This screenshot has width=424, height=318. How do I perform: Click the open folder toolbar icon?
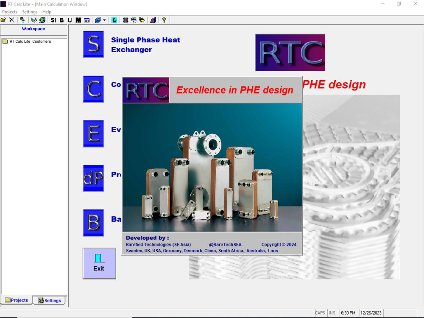(x=3, y=20)
